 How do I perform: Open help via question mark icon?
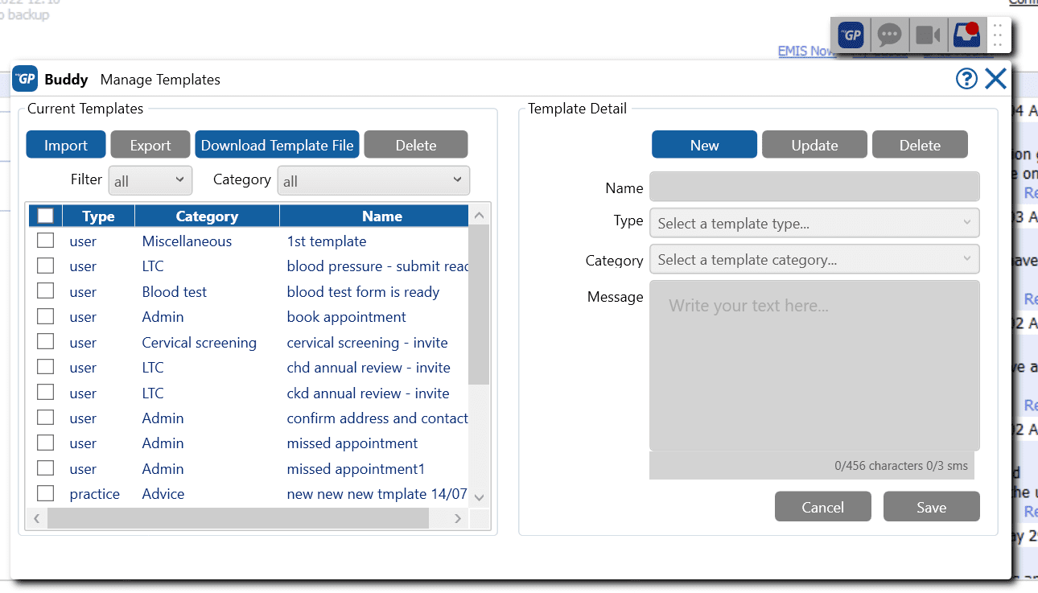click(966, 79)
